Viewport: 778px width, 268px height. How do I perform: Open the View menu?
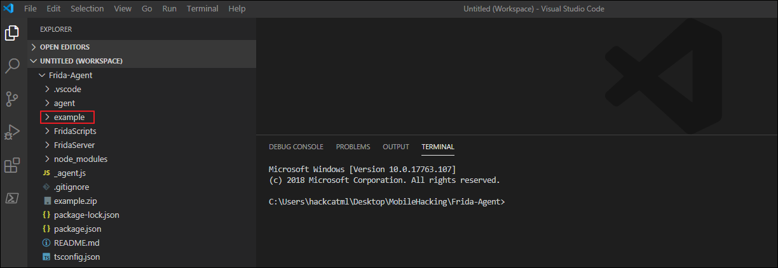click(x=123, y=9)
